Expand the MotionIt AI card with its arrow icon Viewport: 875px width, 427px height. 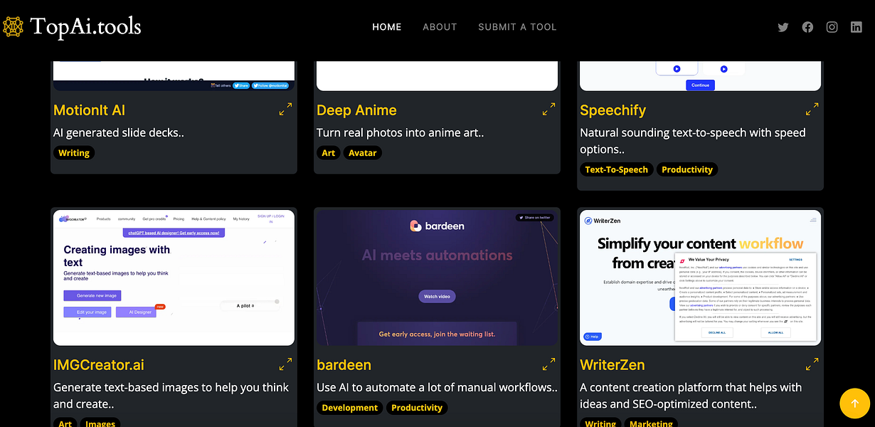click(285, 109)
